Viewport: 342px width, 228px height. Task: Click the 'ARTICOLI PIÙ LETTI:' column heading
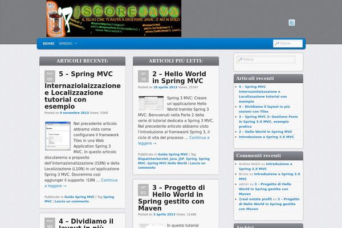click(176, 61)
